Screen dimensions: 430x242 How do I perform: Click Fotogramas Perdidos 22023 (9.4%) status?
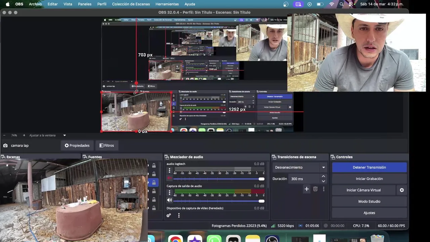click(x=239, y=226)
